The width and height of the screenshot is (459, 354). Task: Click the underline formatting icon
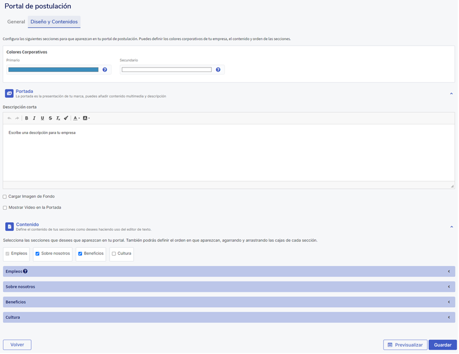[x=42, y=118]
